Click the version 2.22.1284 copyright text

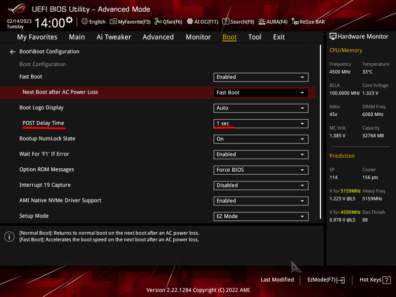click(198, 290)
